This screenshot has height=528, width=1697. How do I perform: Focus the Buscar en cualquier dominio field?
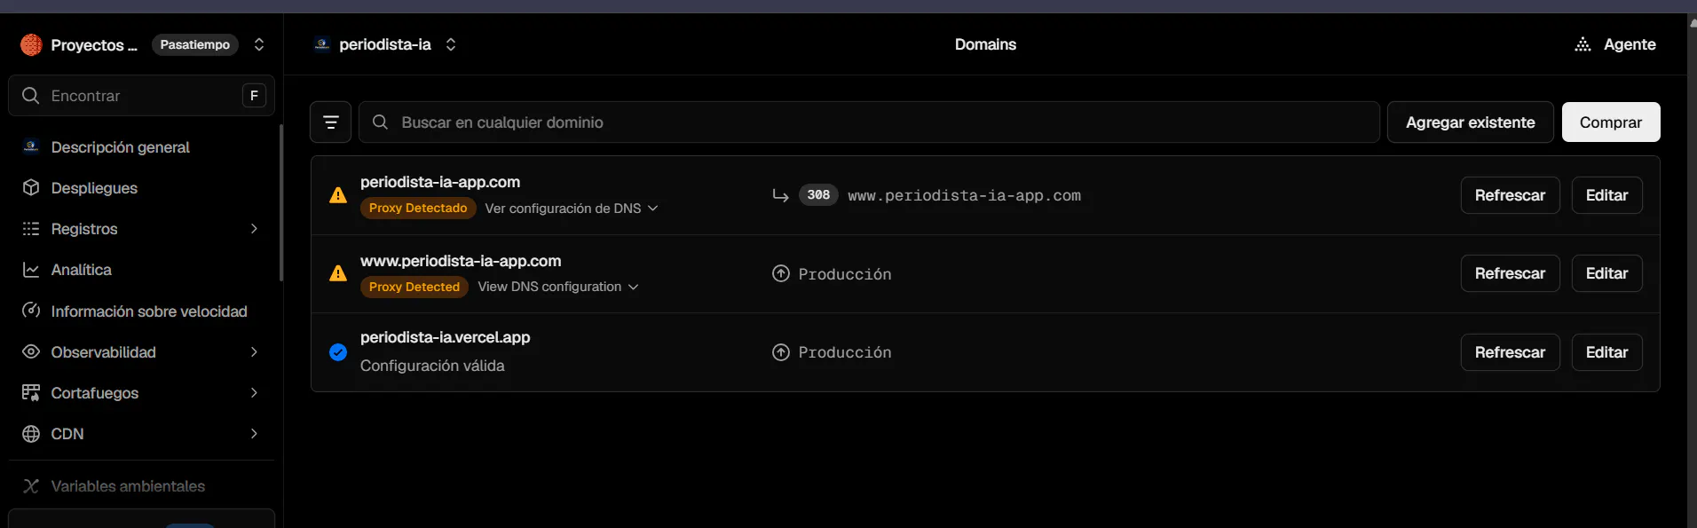click(x=869, y=122)
